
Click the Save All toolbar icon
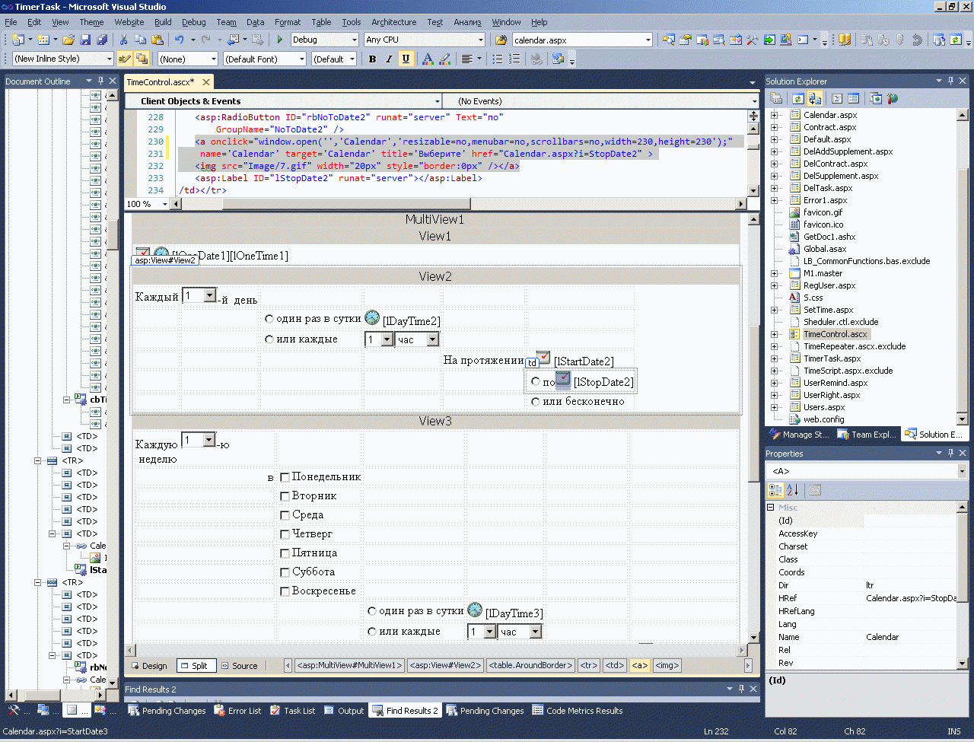[x=100, y=40]
